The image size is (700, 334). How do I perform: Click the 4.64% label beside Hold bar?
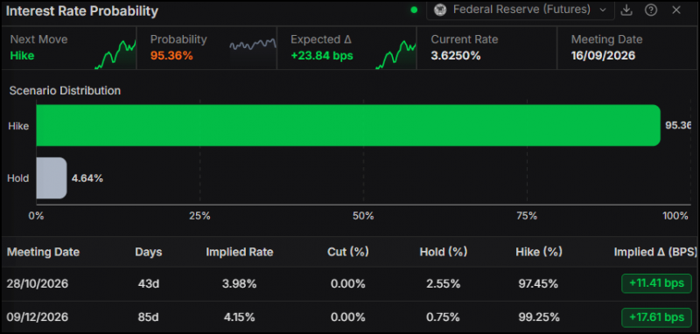(87, 178)
